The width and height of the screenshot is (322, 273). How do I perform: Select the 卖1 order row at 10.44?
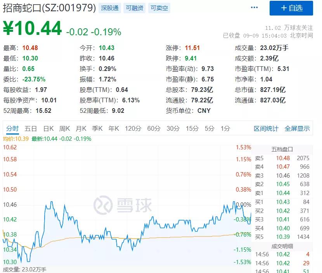[x=282, y=193]
